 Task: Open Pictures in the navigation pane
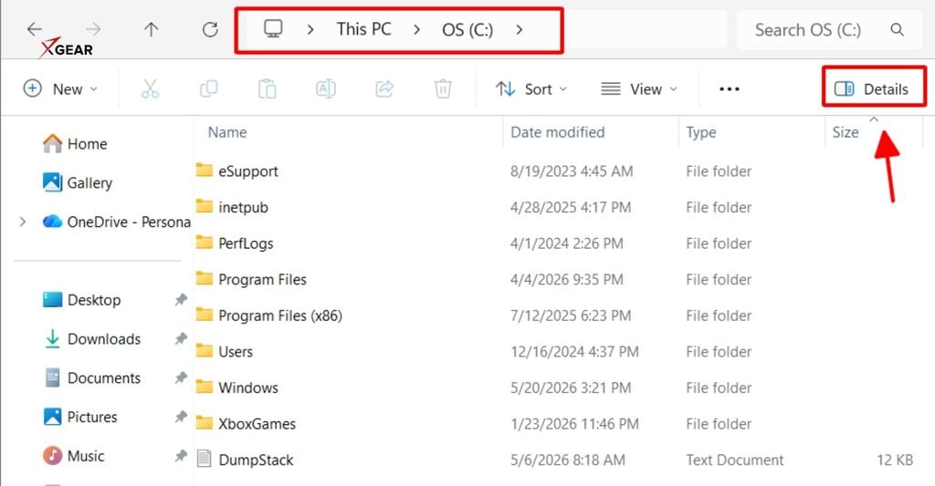pos(80,417)
